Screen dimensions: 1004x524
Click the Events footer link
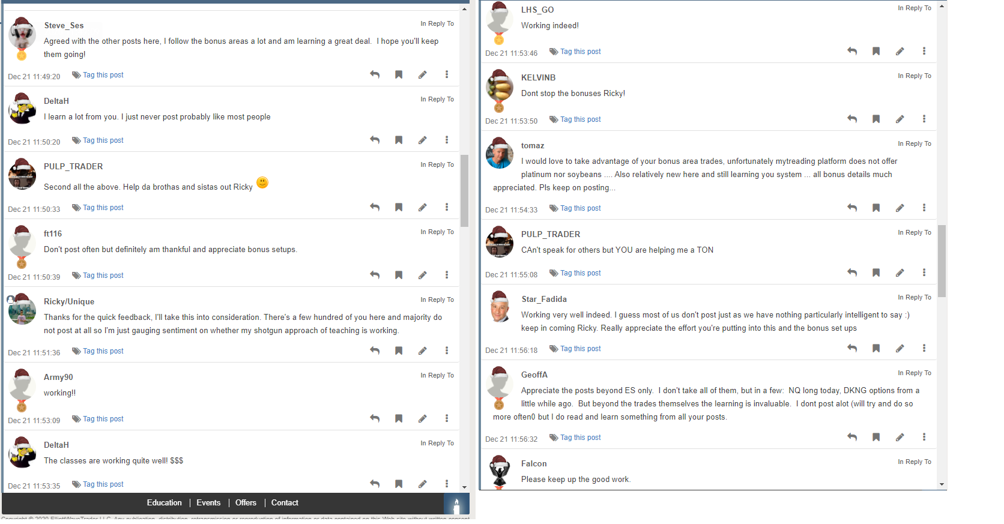[208, 503]
